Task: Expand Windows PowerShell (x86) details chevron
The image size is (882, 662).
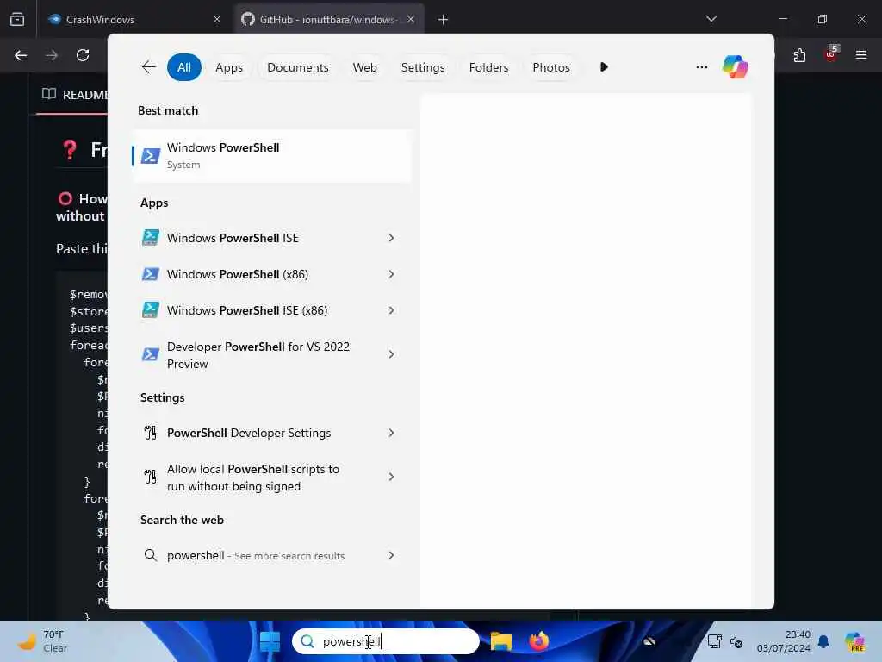Action: [x=392, y=274]
